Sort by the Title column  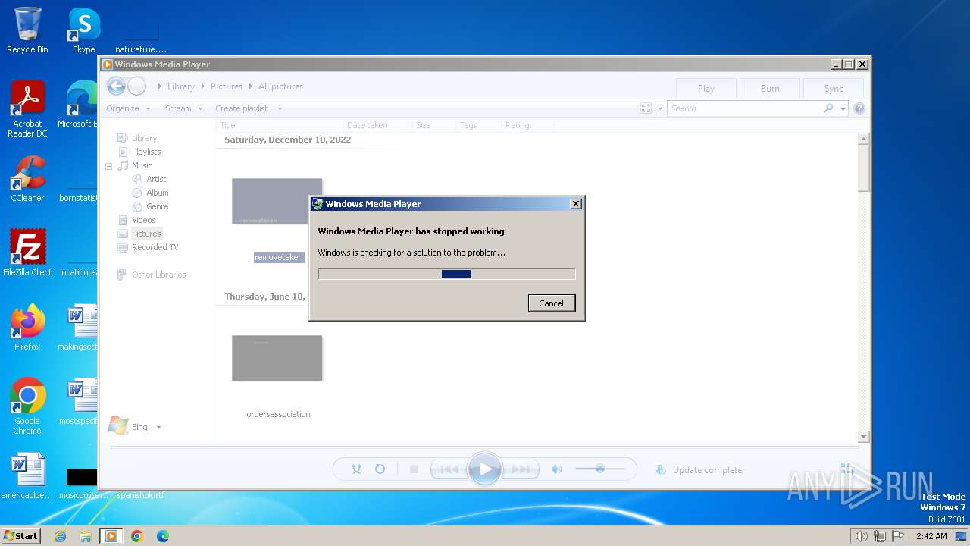coord(279,125)
